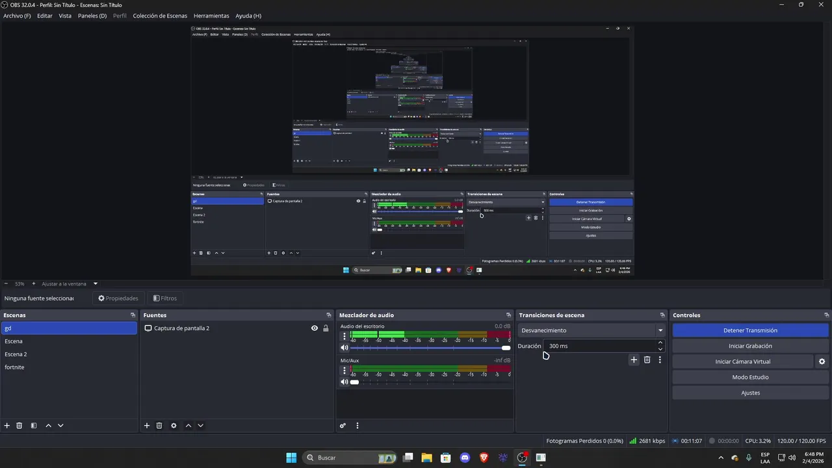Open options dots for Audio del escritorio
The height and width of the screenshot is (468, 832).
click(x=344, y=336)
